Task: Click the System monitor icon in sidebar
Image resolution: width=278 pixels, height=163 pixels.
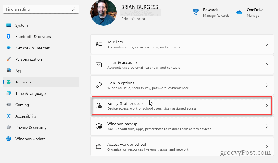Action: tap(9, 25)
